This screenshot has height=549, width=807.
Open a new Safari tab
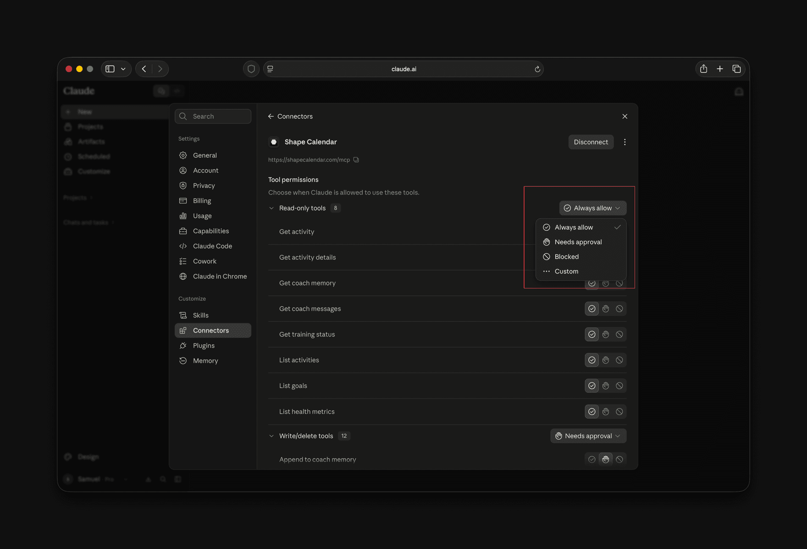pos(720,69)
